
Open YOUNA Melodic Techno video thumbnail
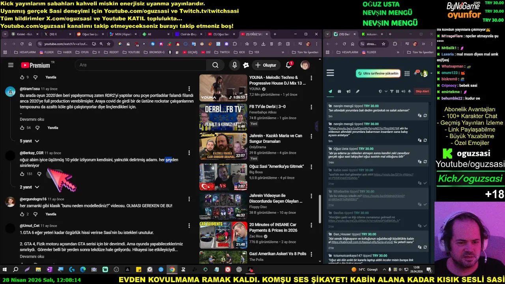[x=223, y=88]
